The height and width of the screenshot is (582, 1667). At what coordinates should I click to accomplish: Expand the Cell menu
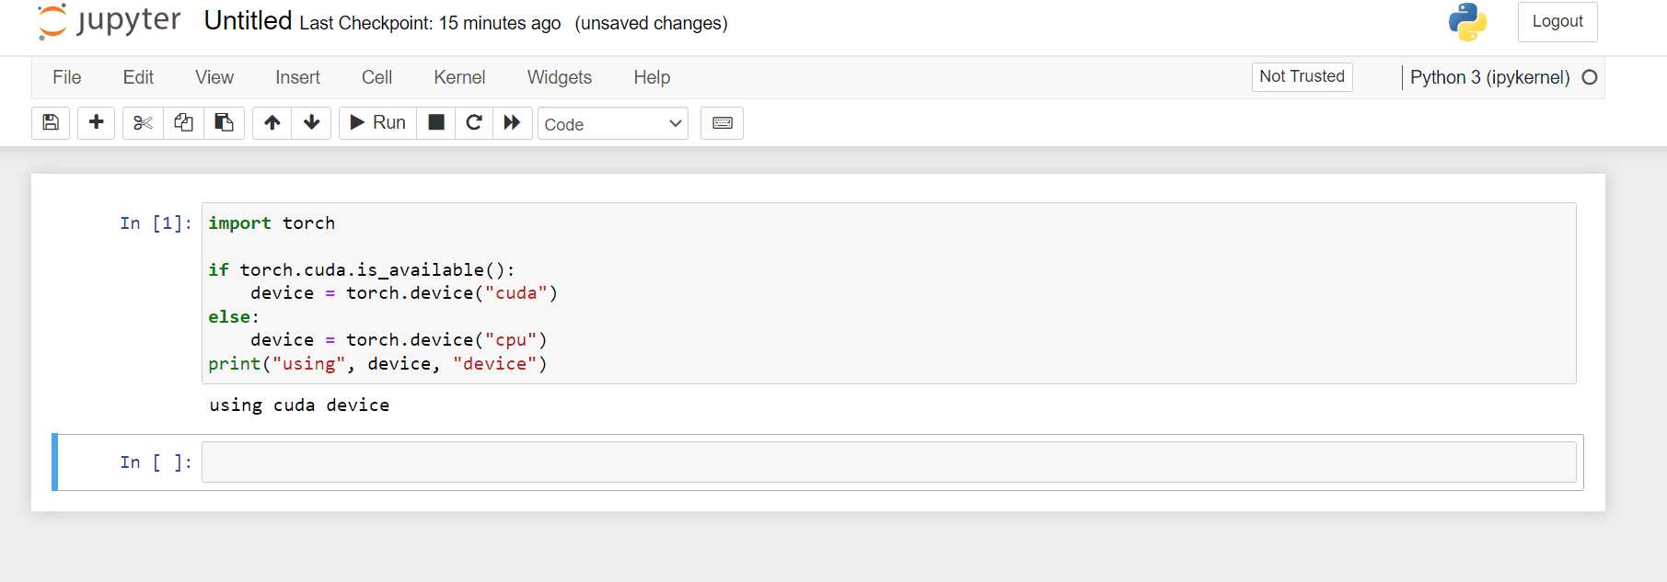376,77
